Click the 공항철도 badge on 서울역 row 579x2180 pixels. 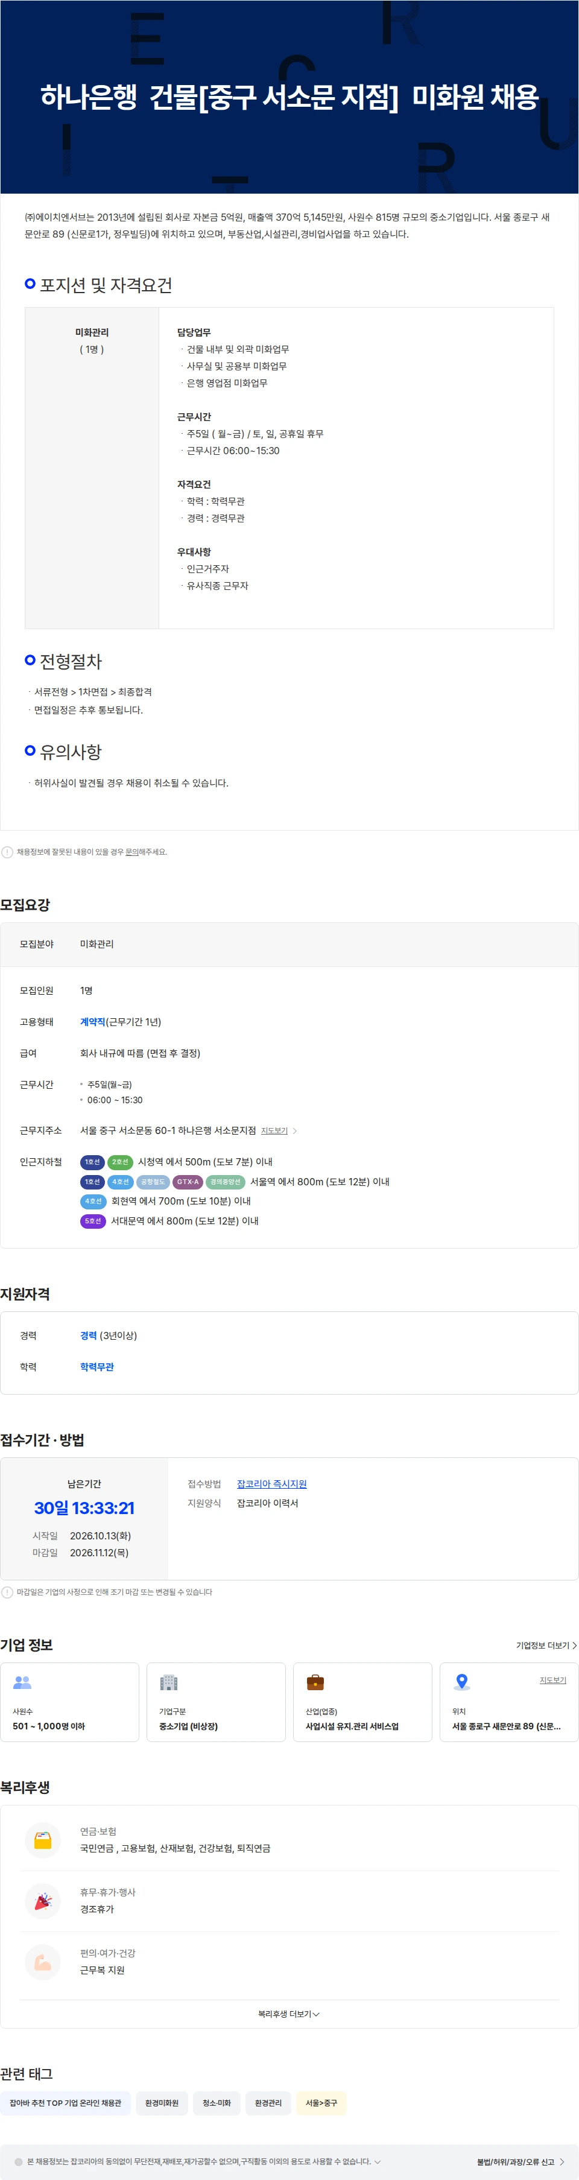pos(153,1182)
